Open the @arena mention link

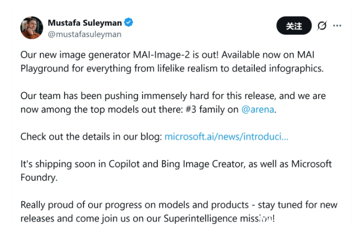(x=258, y=109)
